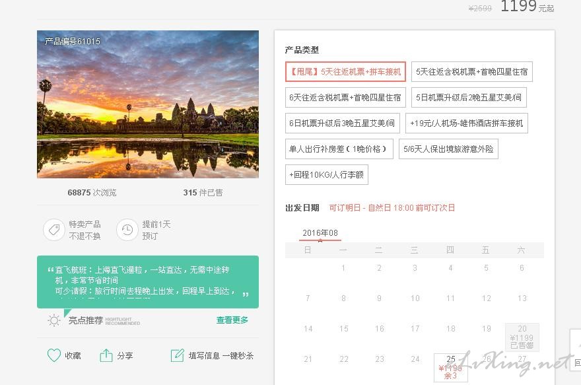The image size is (581, 385).
Task: Click the share upload icon
Action: pos(106,355)
